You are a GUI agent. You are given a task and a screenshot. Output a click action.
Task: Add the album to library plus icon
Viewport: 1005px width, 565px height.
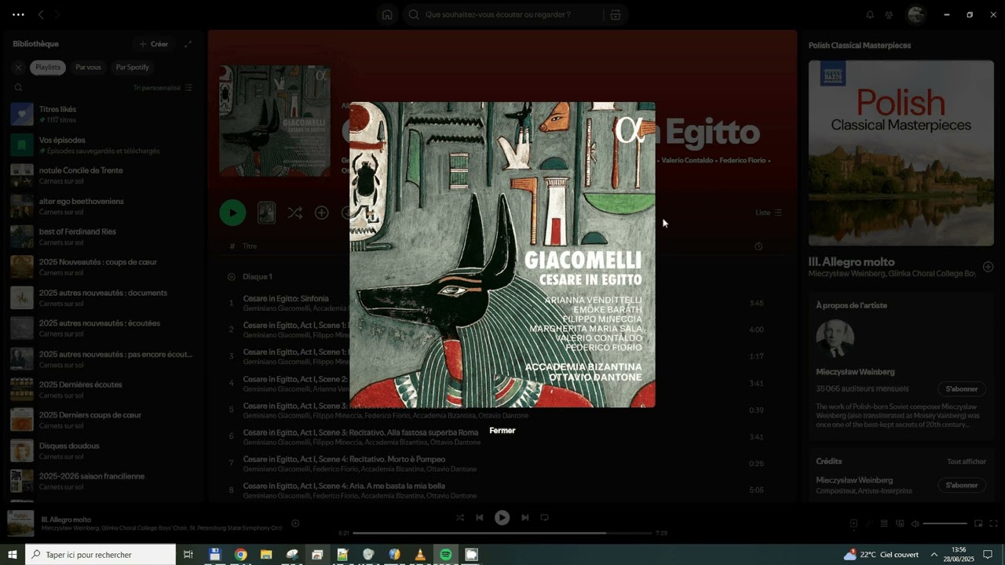(x=321, y=213)
